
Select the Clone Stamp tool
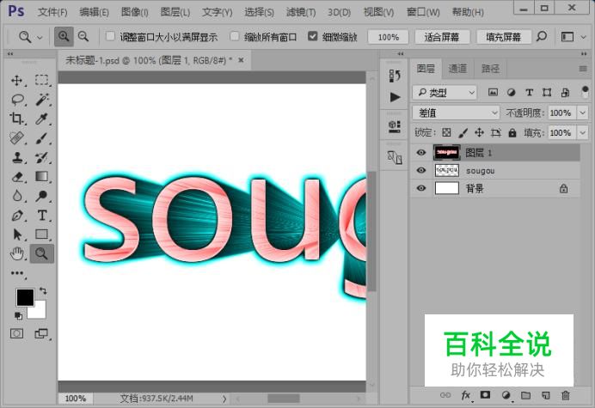pyautogui.click(x=16, y=157)
